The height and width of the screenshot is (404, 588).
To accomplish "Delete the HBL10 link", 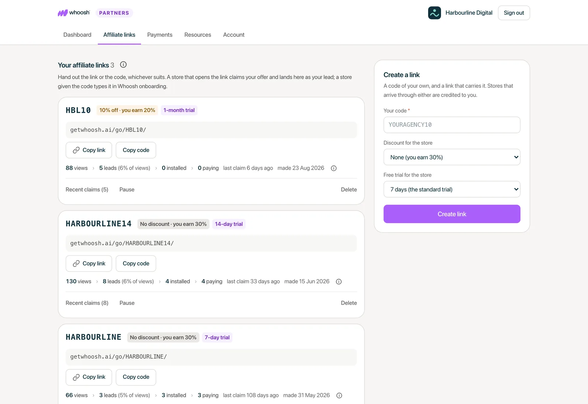I will (x=349, y=190).
